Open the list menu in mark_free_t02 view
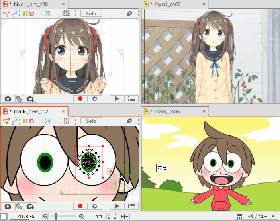This screenshot has height=221, width=280. [x=131, y=206]
